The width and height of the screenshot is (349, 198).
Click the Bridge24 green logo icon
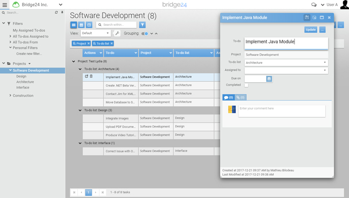[x=16, y=4]
